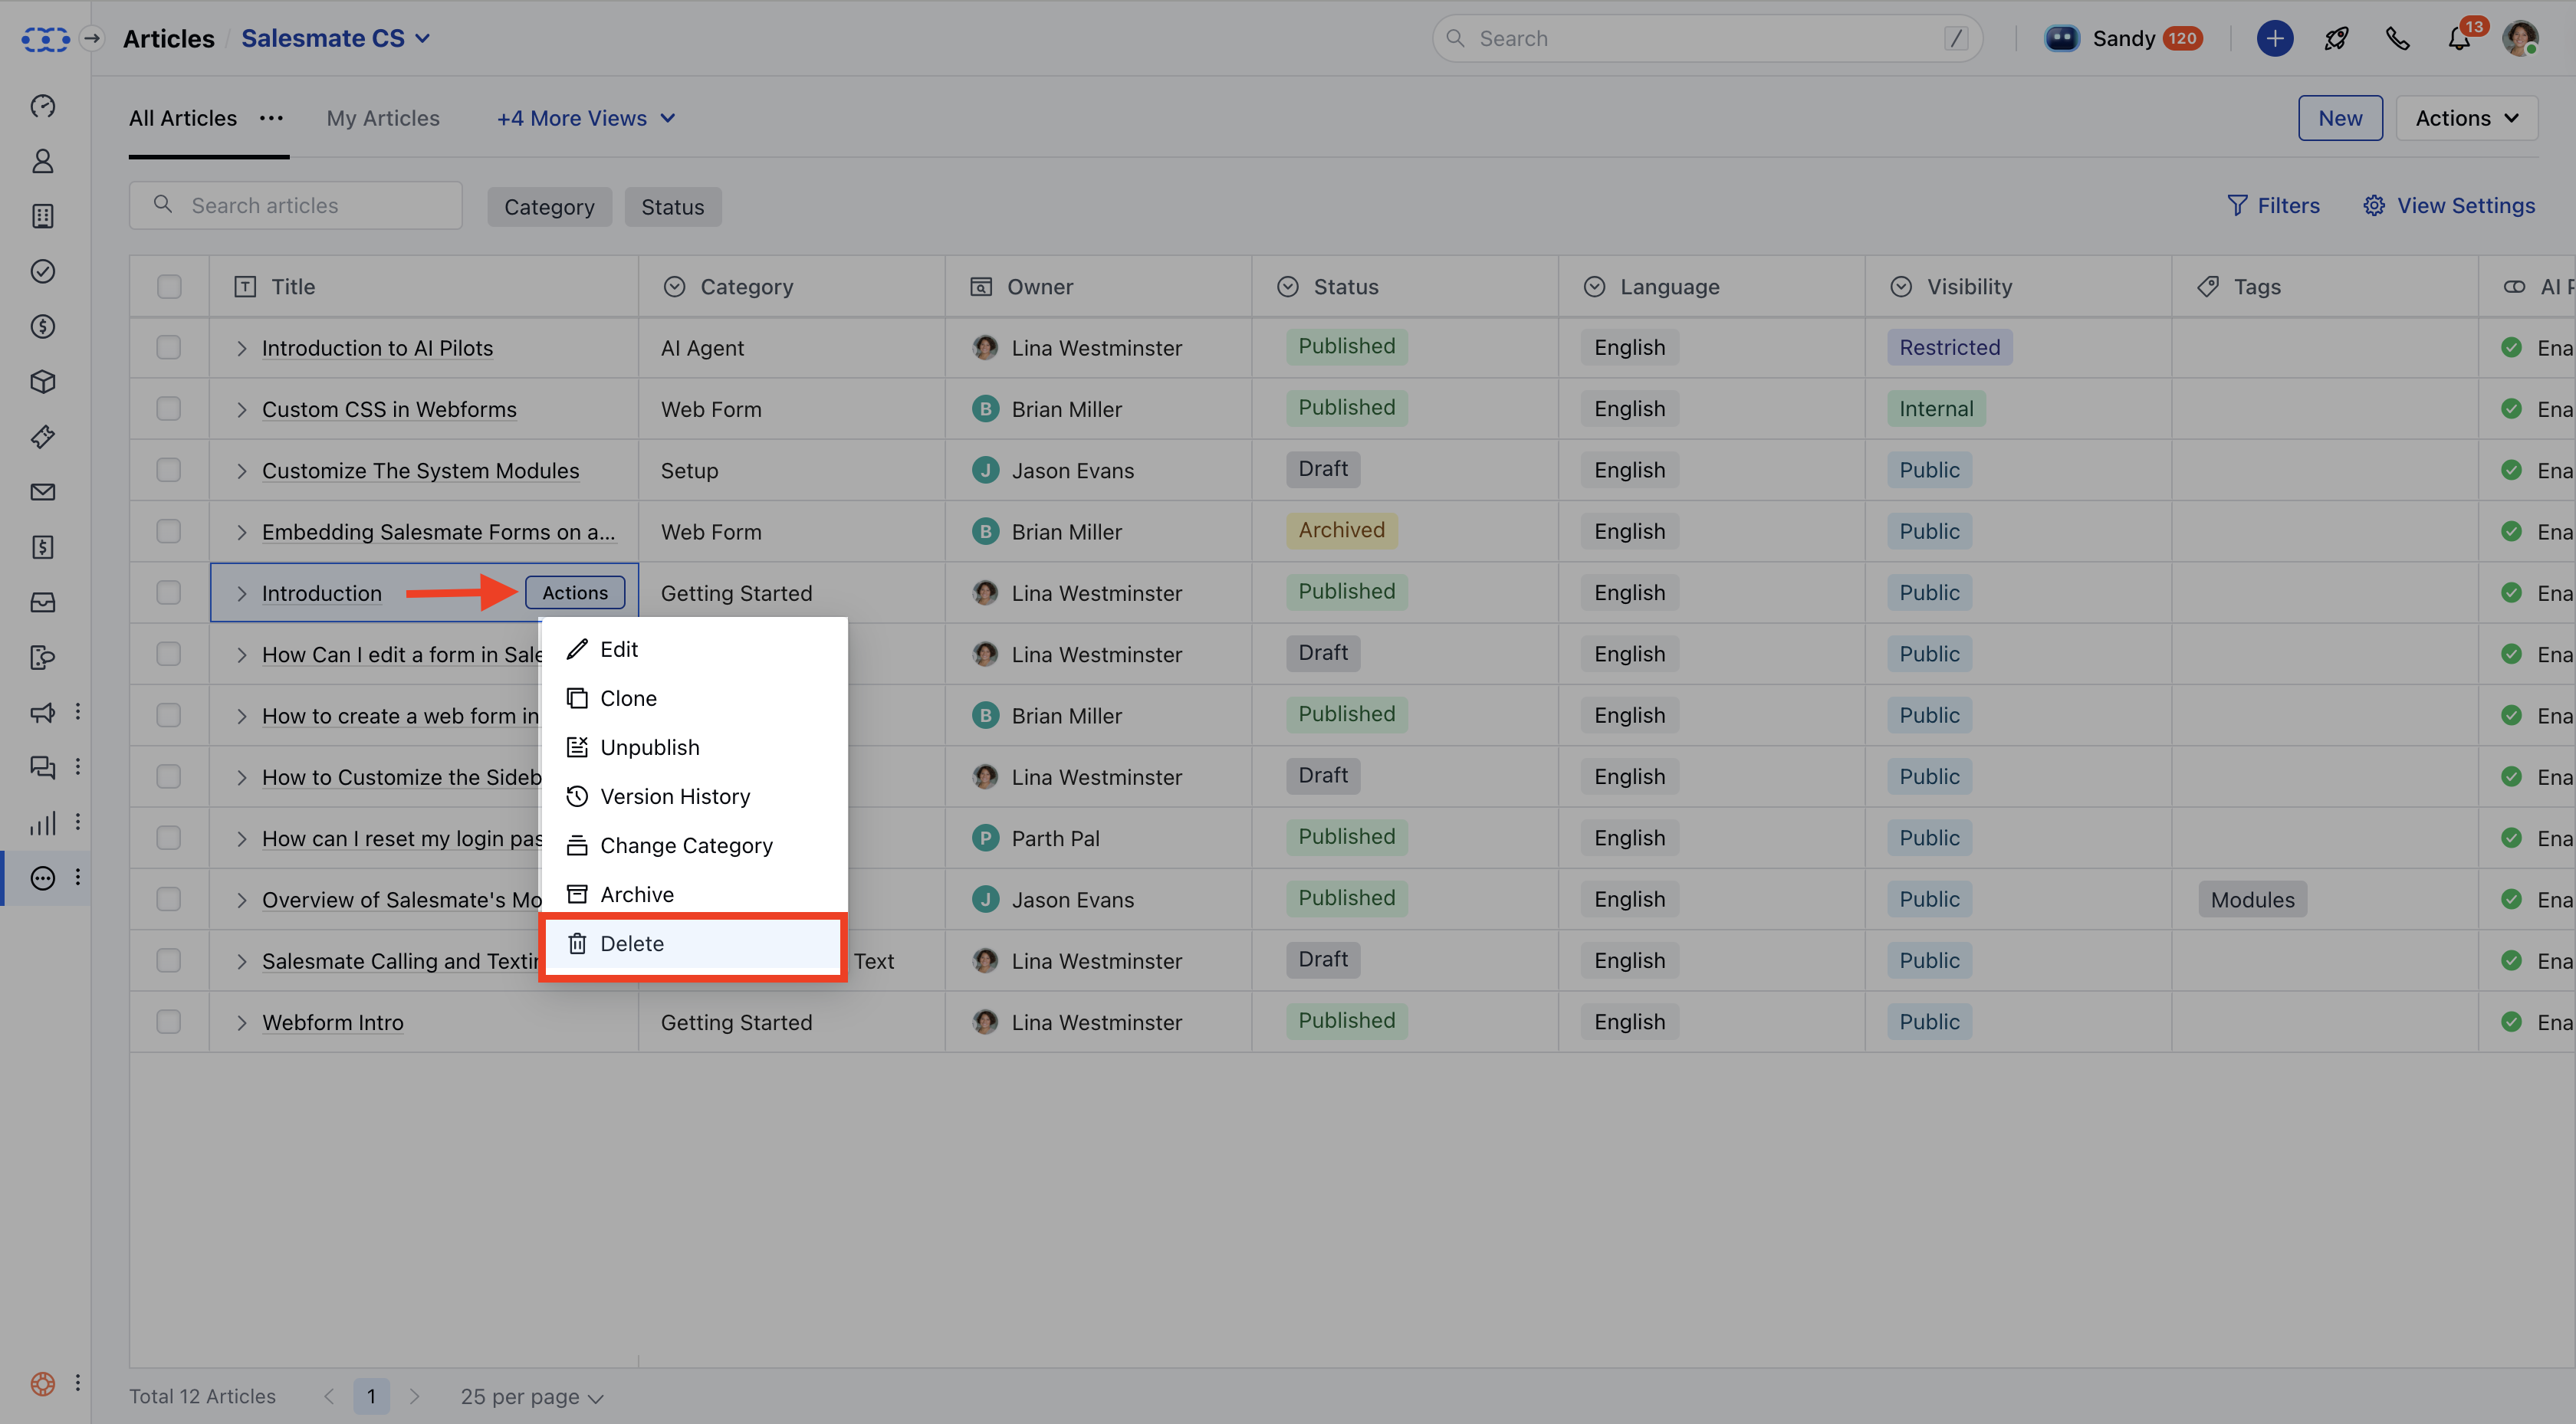Open the Deals dollar sidebar icon
2576x1424 pixels.
[x=42, y=326]
